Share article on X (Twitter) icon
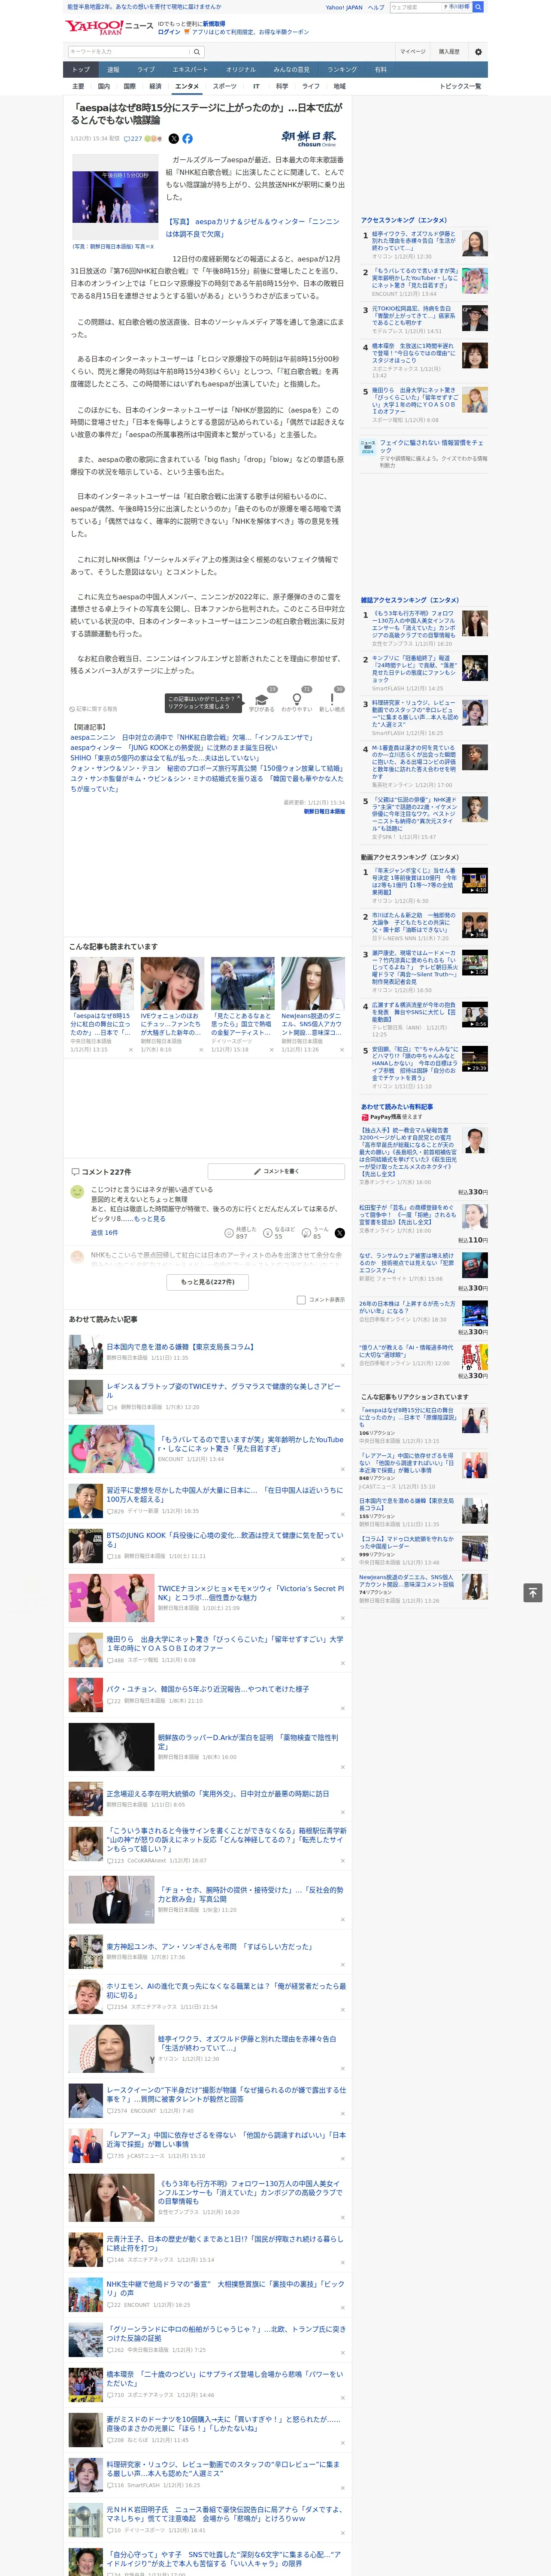 tap(174, 139)
